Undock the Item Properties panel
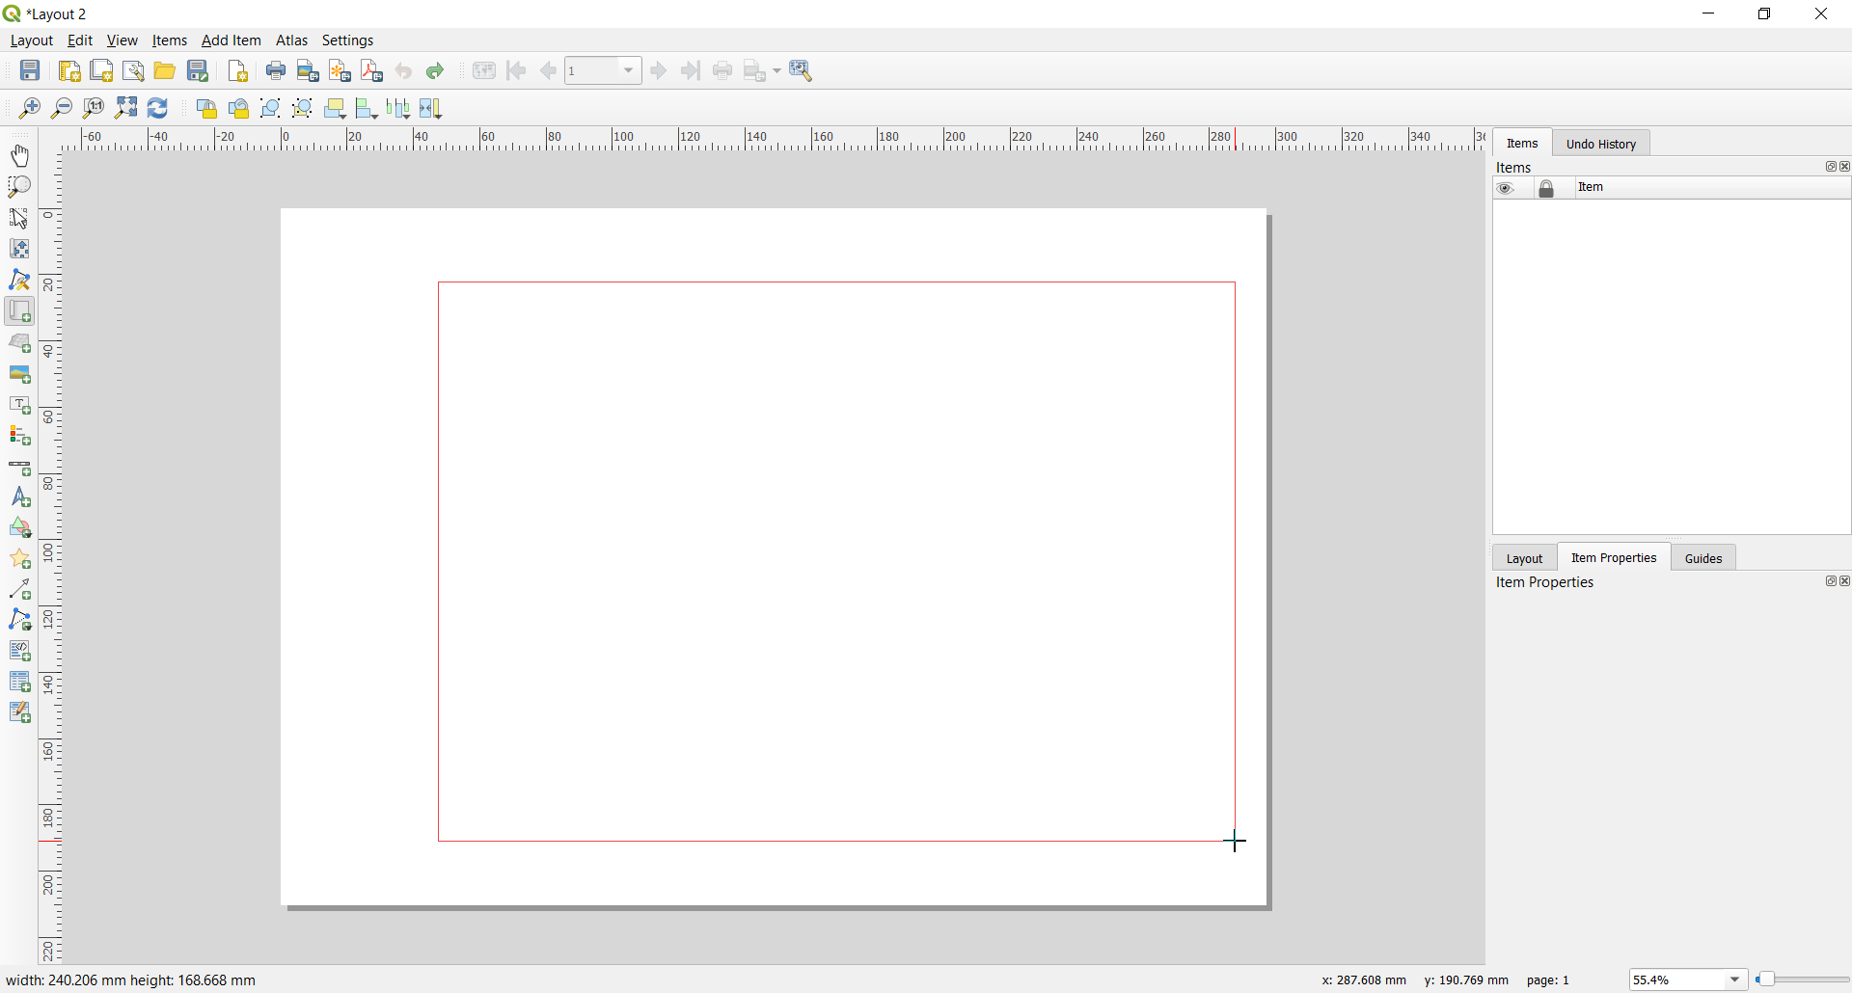The height and width of the screenshot is (993, 1852). 1830,581
